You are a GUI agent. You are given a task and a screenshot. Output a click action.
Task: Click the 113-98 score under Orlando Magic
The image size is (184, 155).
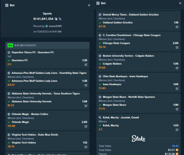11,126
